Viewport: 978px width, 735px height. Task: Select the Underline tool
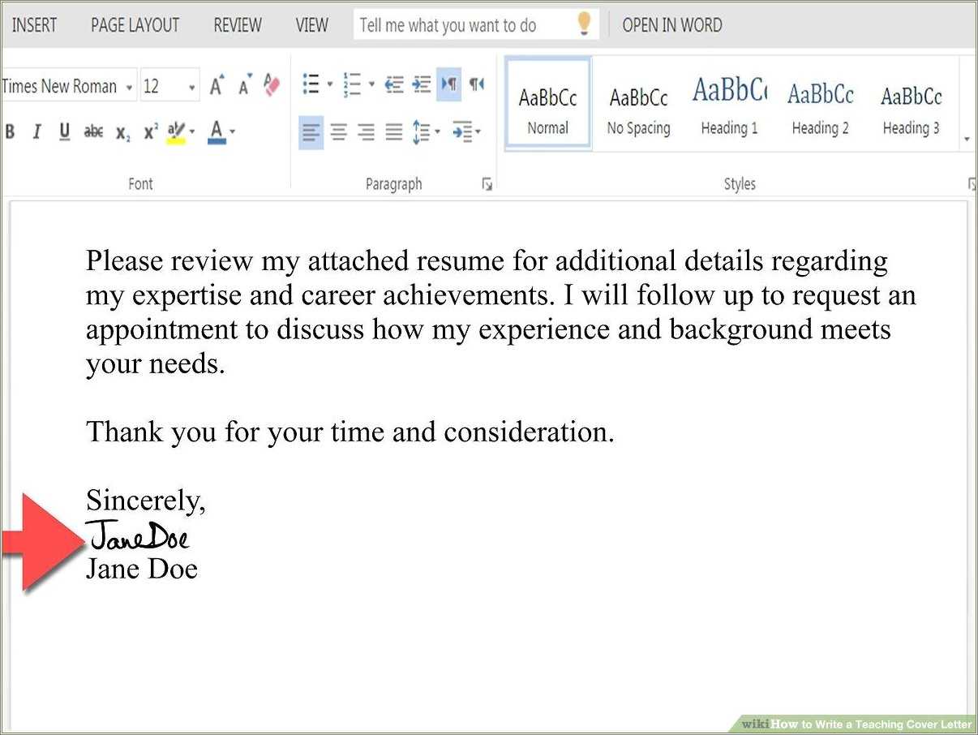tap(64, 131)
